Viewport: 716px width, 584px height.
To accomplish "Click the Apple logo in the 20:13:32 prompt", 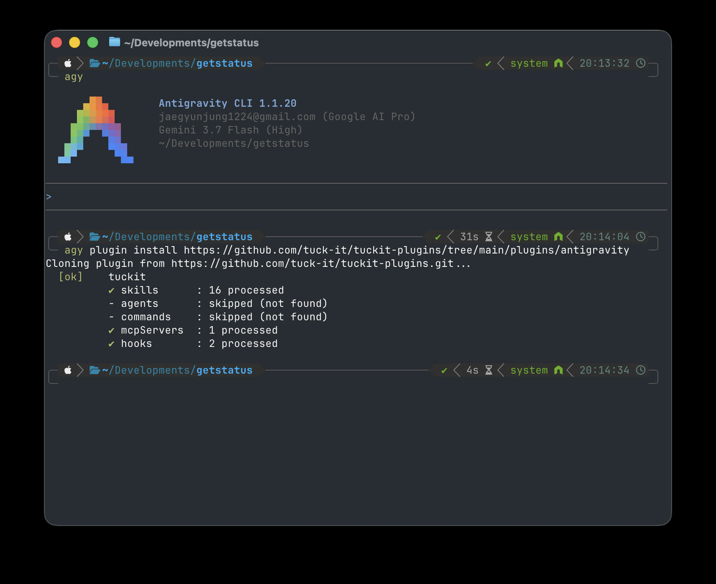I will point(68,63).
